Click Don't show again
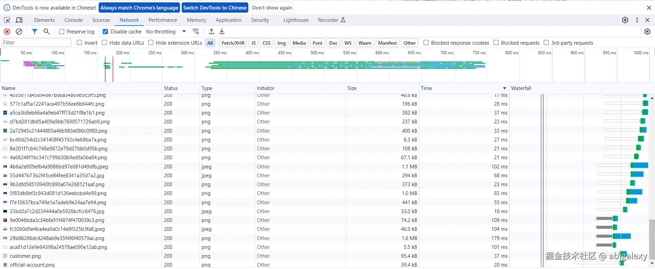The width and height of the screenshot is (655, 269). (x=272, y=8)
